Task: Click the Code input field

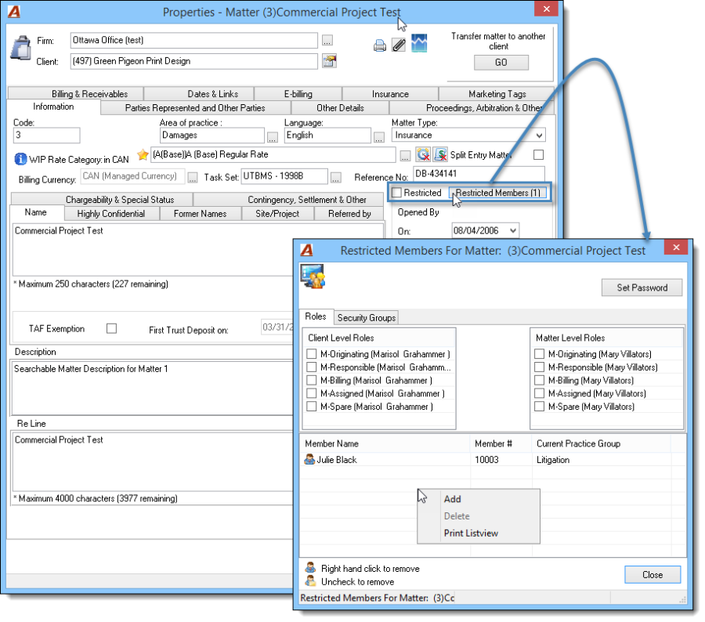Action: pyautogui.click(x=47, y=136)
